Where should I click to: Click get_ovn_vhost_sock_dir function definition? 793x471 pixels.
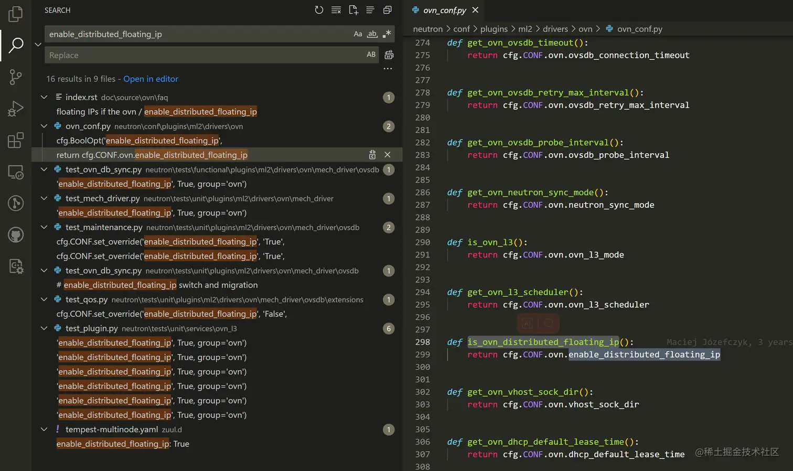(x=528, y=392)
